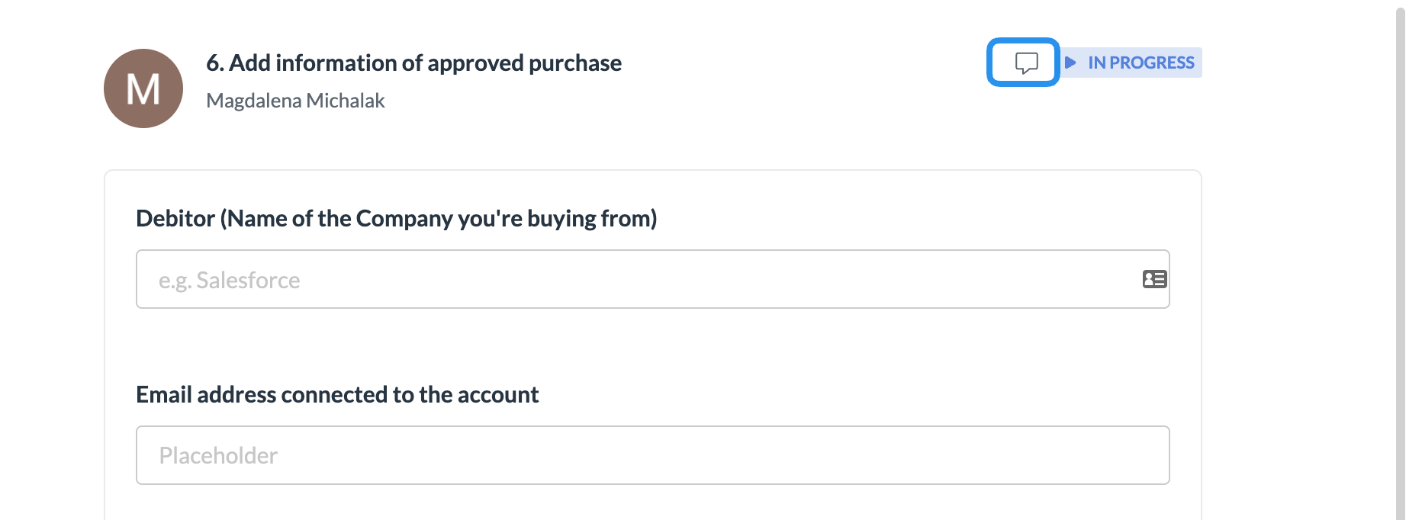The image size is (1422, 520).
Task: Click the step number "6." in the title
Action: pos(215,63)
